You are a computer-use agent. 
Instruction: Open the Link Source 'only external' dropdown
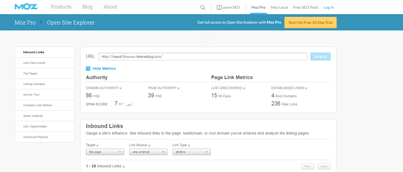[148, 152]
